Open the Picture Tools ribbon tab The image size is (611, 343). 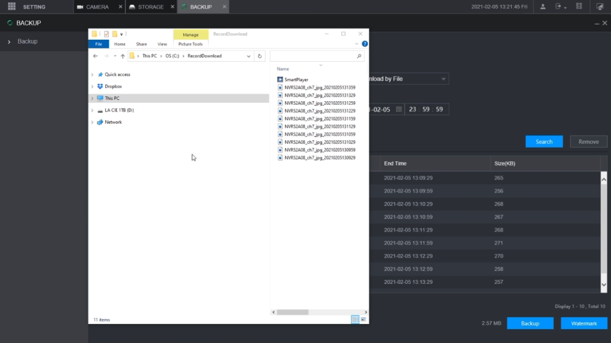click(x=191, y=44)
